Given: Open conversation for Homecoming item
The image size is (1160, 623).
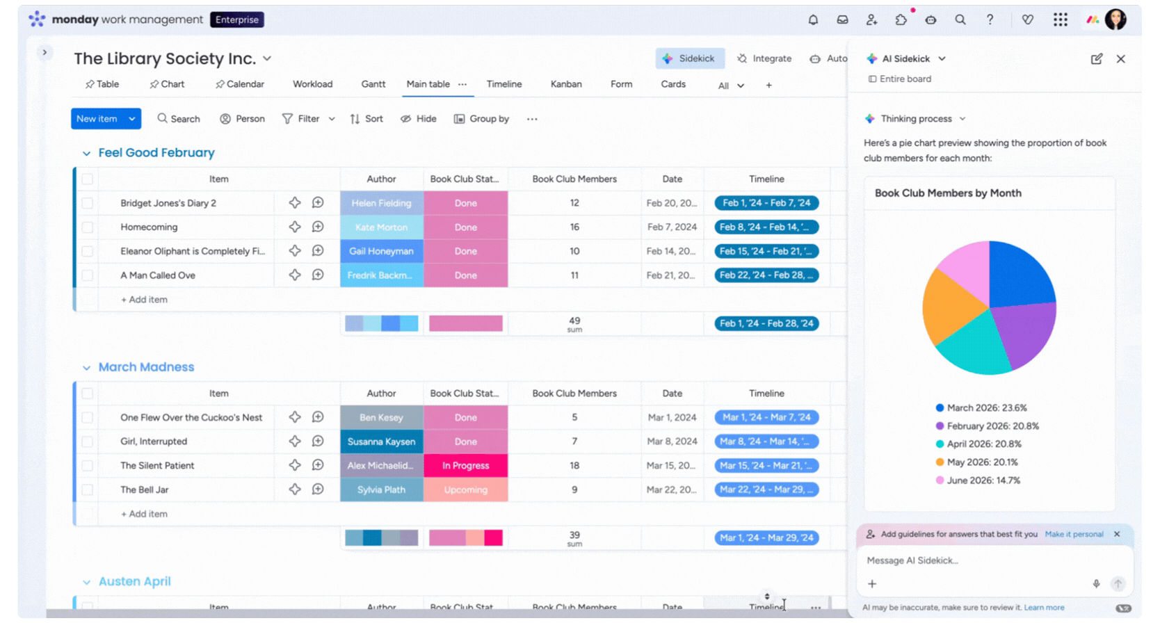Looking at the screenshot, I should coord(318,227).
